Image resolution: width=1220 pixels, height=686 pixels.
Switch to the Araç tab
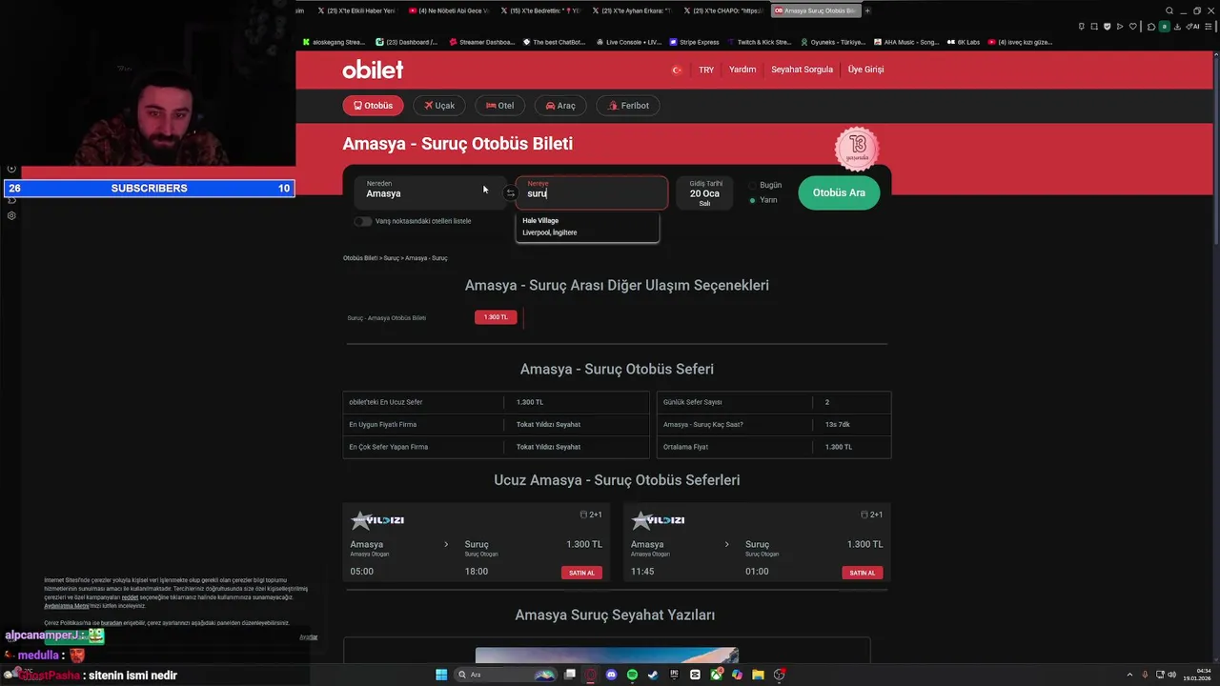pyautogui.click(x=560, y=106)
